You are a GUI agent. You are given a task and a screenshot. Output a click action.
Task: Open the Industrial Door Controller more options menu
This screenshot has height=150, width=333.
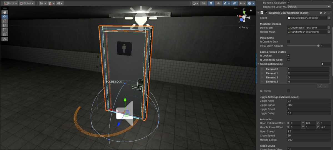click(x=329, y=13)
